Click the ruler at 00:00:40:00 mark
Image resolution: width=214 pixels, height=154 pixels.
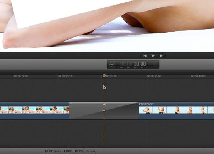click(x=198, y=76)
